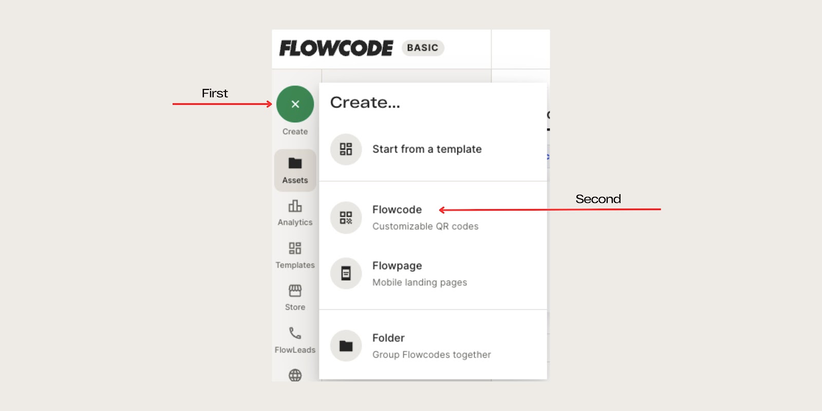This screenshot has width=822, height=411.
Task: Click Customizable QR codes text
Action: [425, 226]
